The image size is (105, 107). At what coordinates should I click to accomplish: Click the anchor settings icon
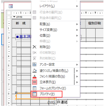34,65
